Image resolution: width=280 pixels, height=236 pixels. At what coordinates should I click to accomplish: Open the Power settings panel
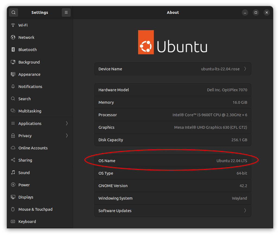(x=24, y=185)
